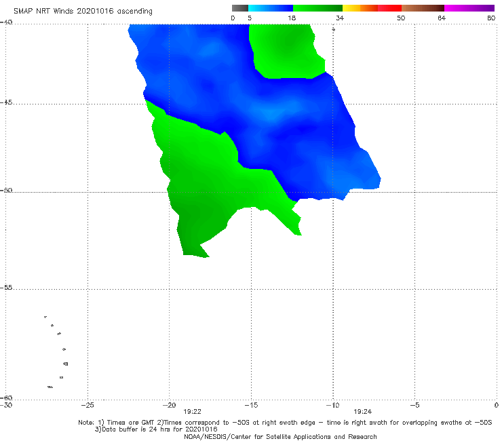Click the red segment of the color bar
Screen dimensions: 502x441
coord(390,8)
